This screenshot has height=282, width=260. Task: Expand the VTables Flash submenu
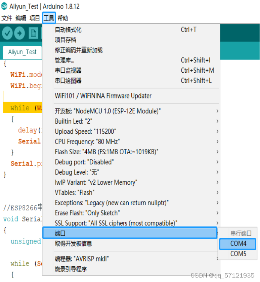coord(131,192)
